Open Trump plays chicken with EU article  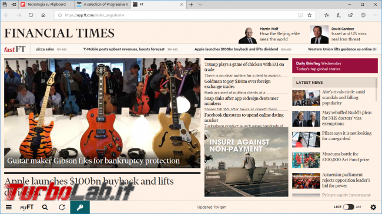click(x=244, y=67)
